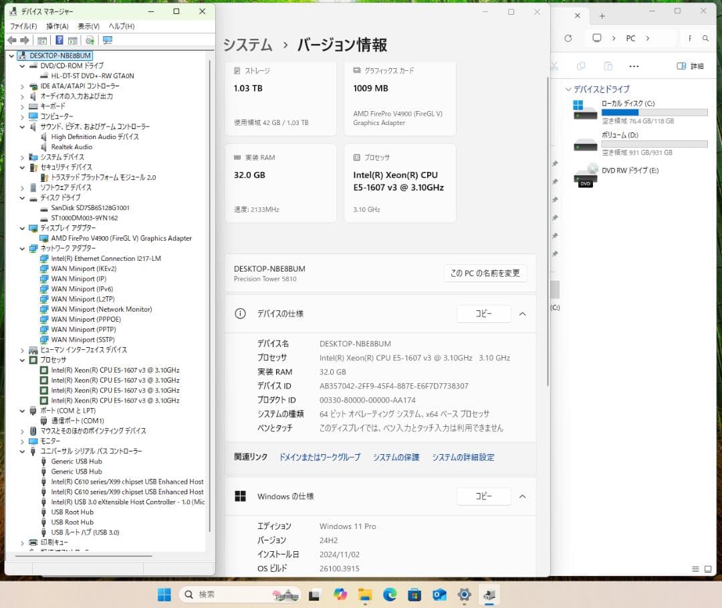The width and height of the screenshot is (722, 608).
Task: Click the Back arrow in Device Manager toolbar
Action: (12, 41)
